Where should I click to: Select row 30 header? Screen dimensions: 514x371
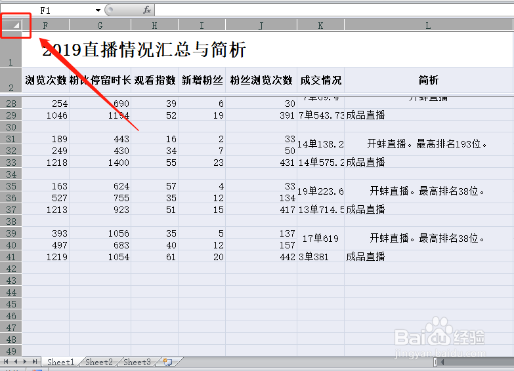pos(11,127)
